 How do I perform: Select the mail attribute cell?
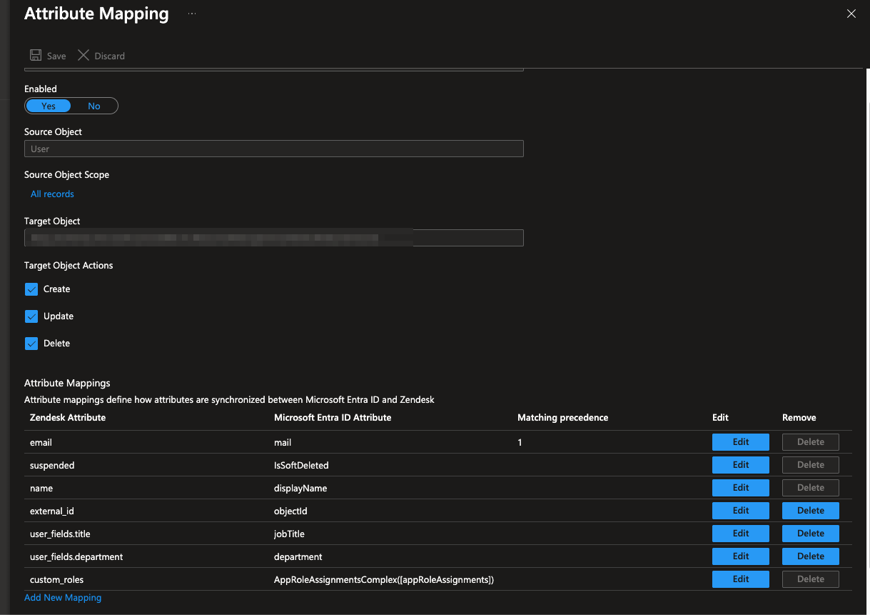point(283,443)
